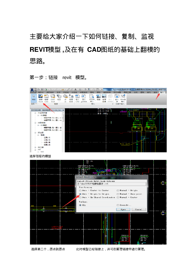The height and width of the screenshot is (277, 196).
Task: Open the System (系统) ribbon tab
Action: click(155, 93)
